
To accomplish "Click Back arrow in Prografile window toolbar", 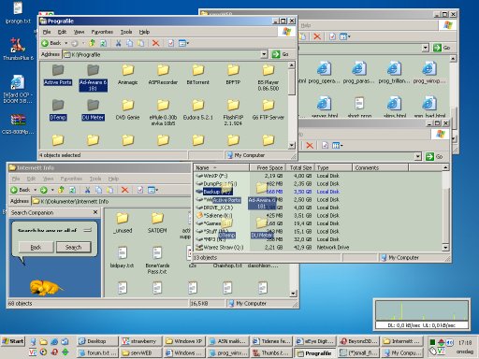I will 51,43.
